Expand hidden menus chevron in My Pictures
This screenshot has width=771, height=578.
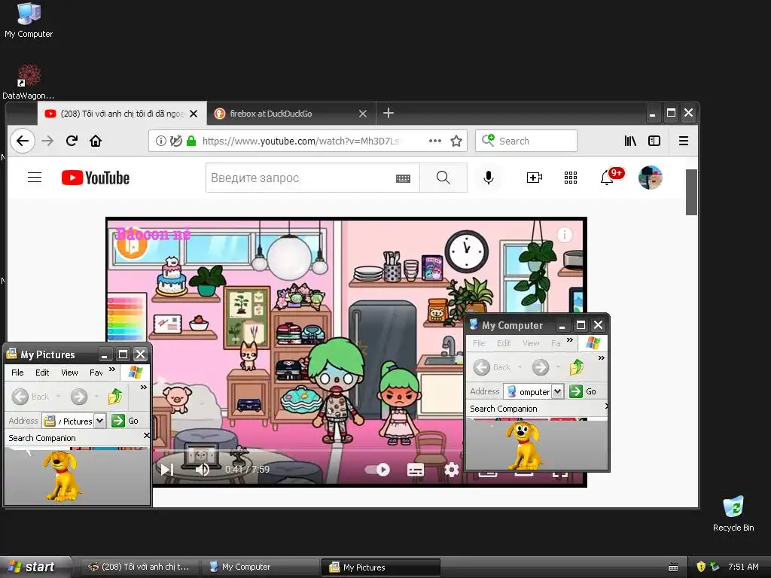pyautogui.click(x=112, y=369)
